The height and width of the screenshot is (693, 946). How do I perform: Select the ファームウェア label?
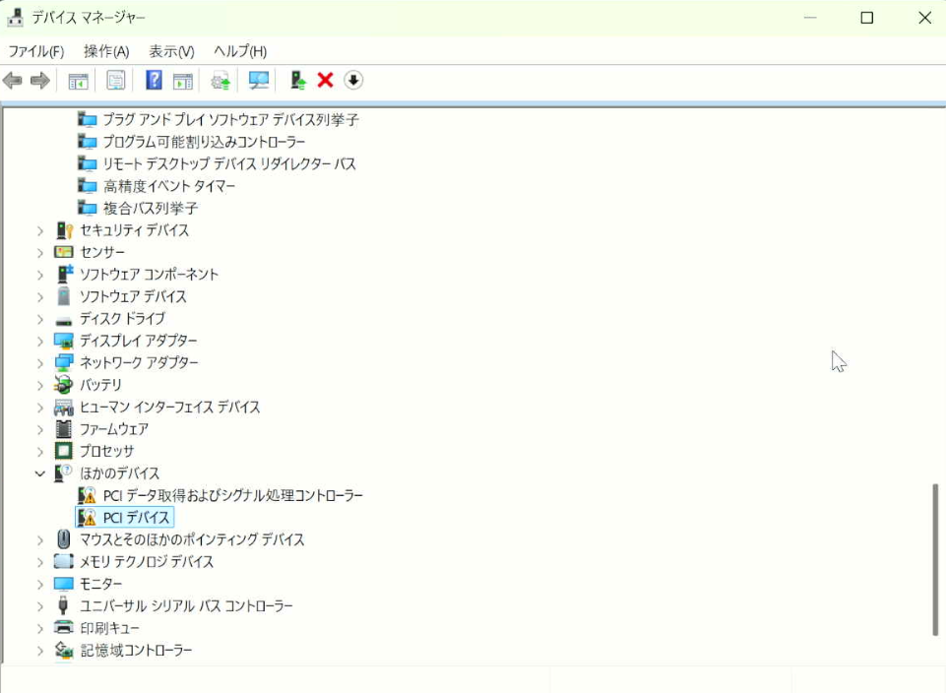click(x=114, y=429)
